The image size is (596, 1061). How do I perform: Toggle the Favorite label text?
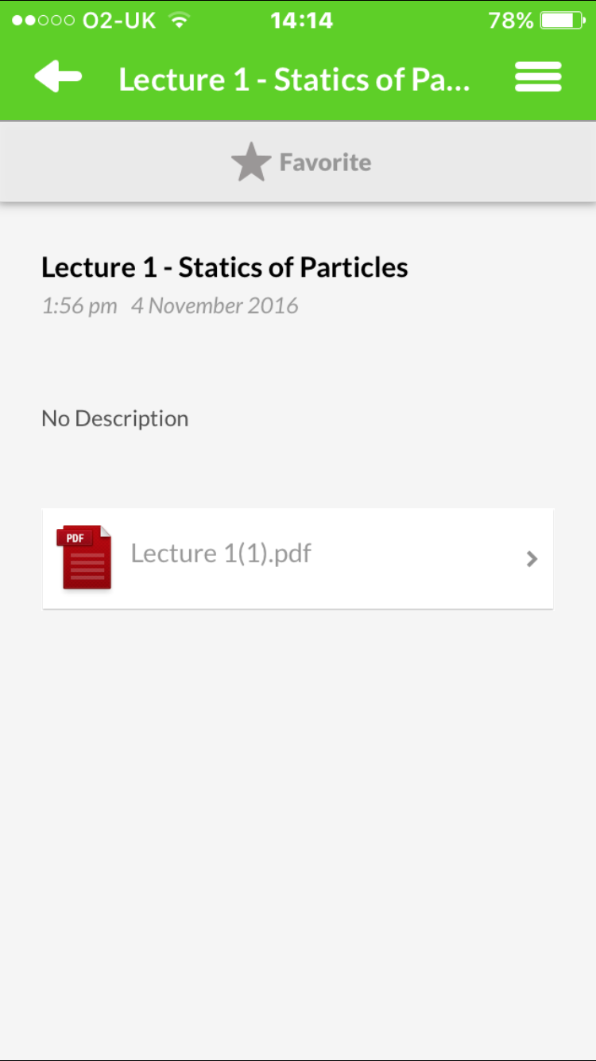[325, 162]
